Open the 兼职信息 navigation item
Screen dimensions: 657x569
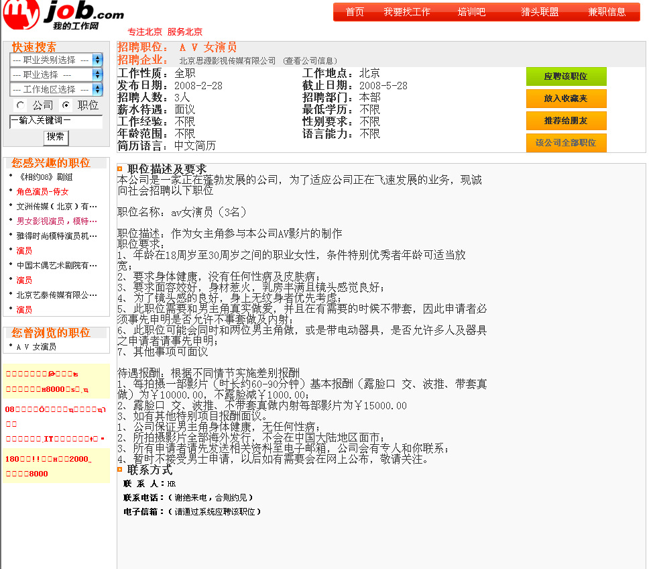607,12
